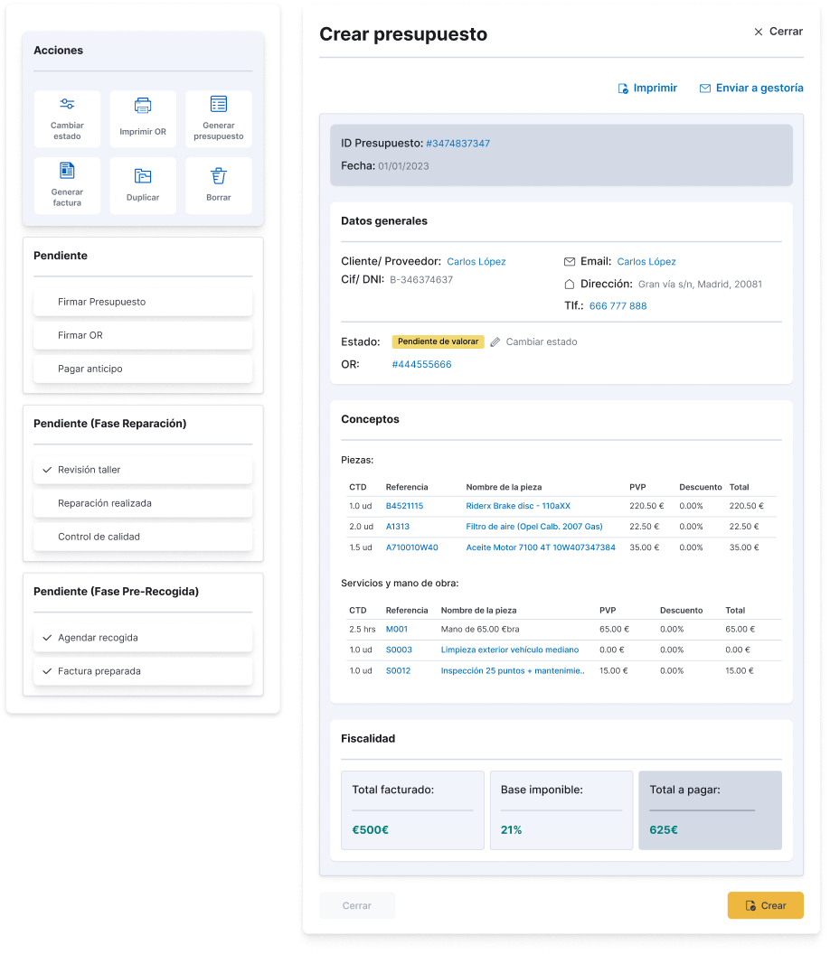Click the pencil icon beside Cambiar estado
Image resolution: width=830 pixels, height=954 pixels.
[495, 342]
